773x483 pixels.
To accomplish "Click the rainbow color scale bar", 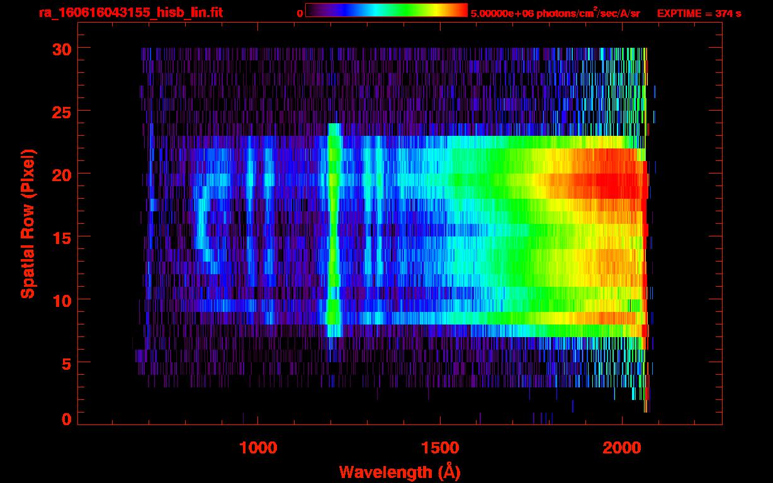I will [386, 10].
